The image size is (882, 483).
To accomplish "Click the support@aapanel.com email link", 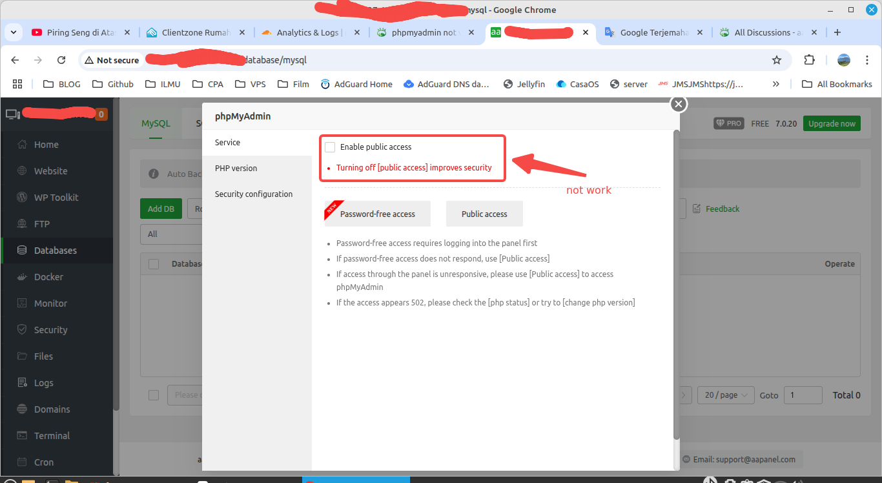I will [x=744, y=460].
